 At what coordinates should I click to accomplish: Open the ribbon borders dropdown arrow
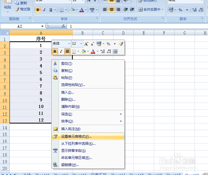pyautogui.click(x=66, y=10)
